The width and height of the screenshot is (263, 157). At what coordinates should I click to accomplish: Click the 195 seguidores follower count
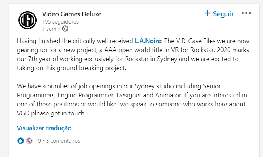coord(60,22)
